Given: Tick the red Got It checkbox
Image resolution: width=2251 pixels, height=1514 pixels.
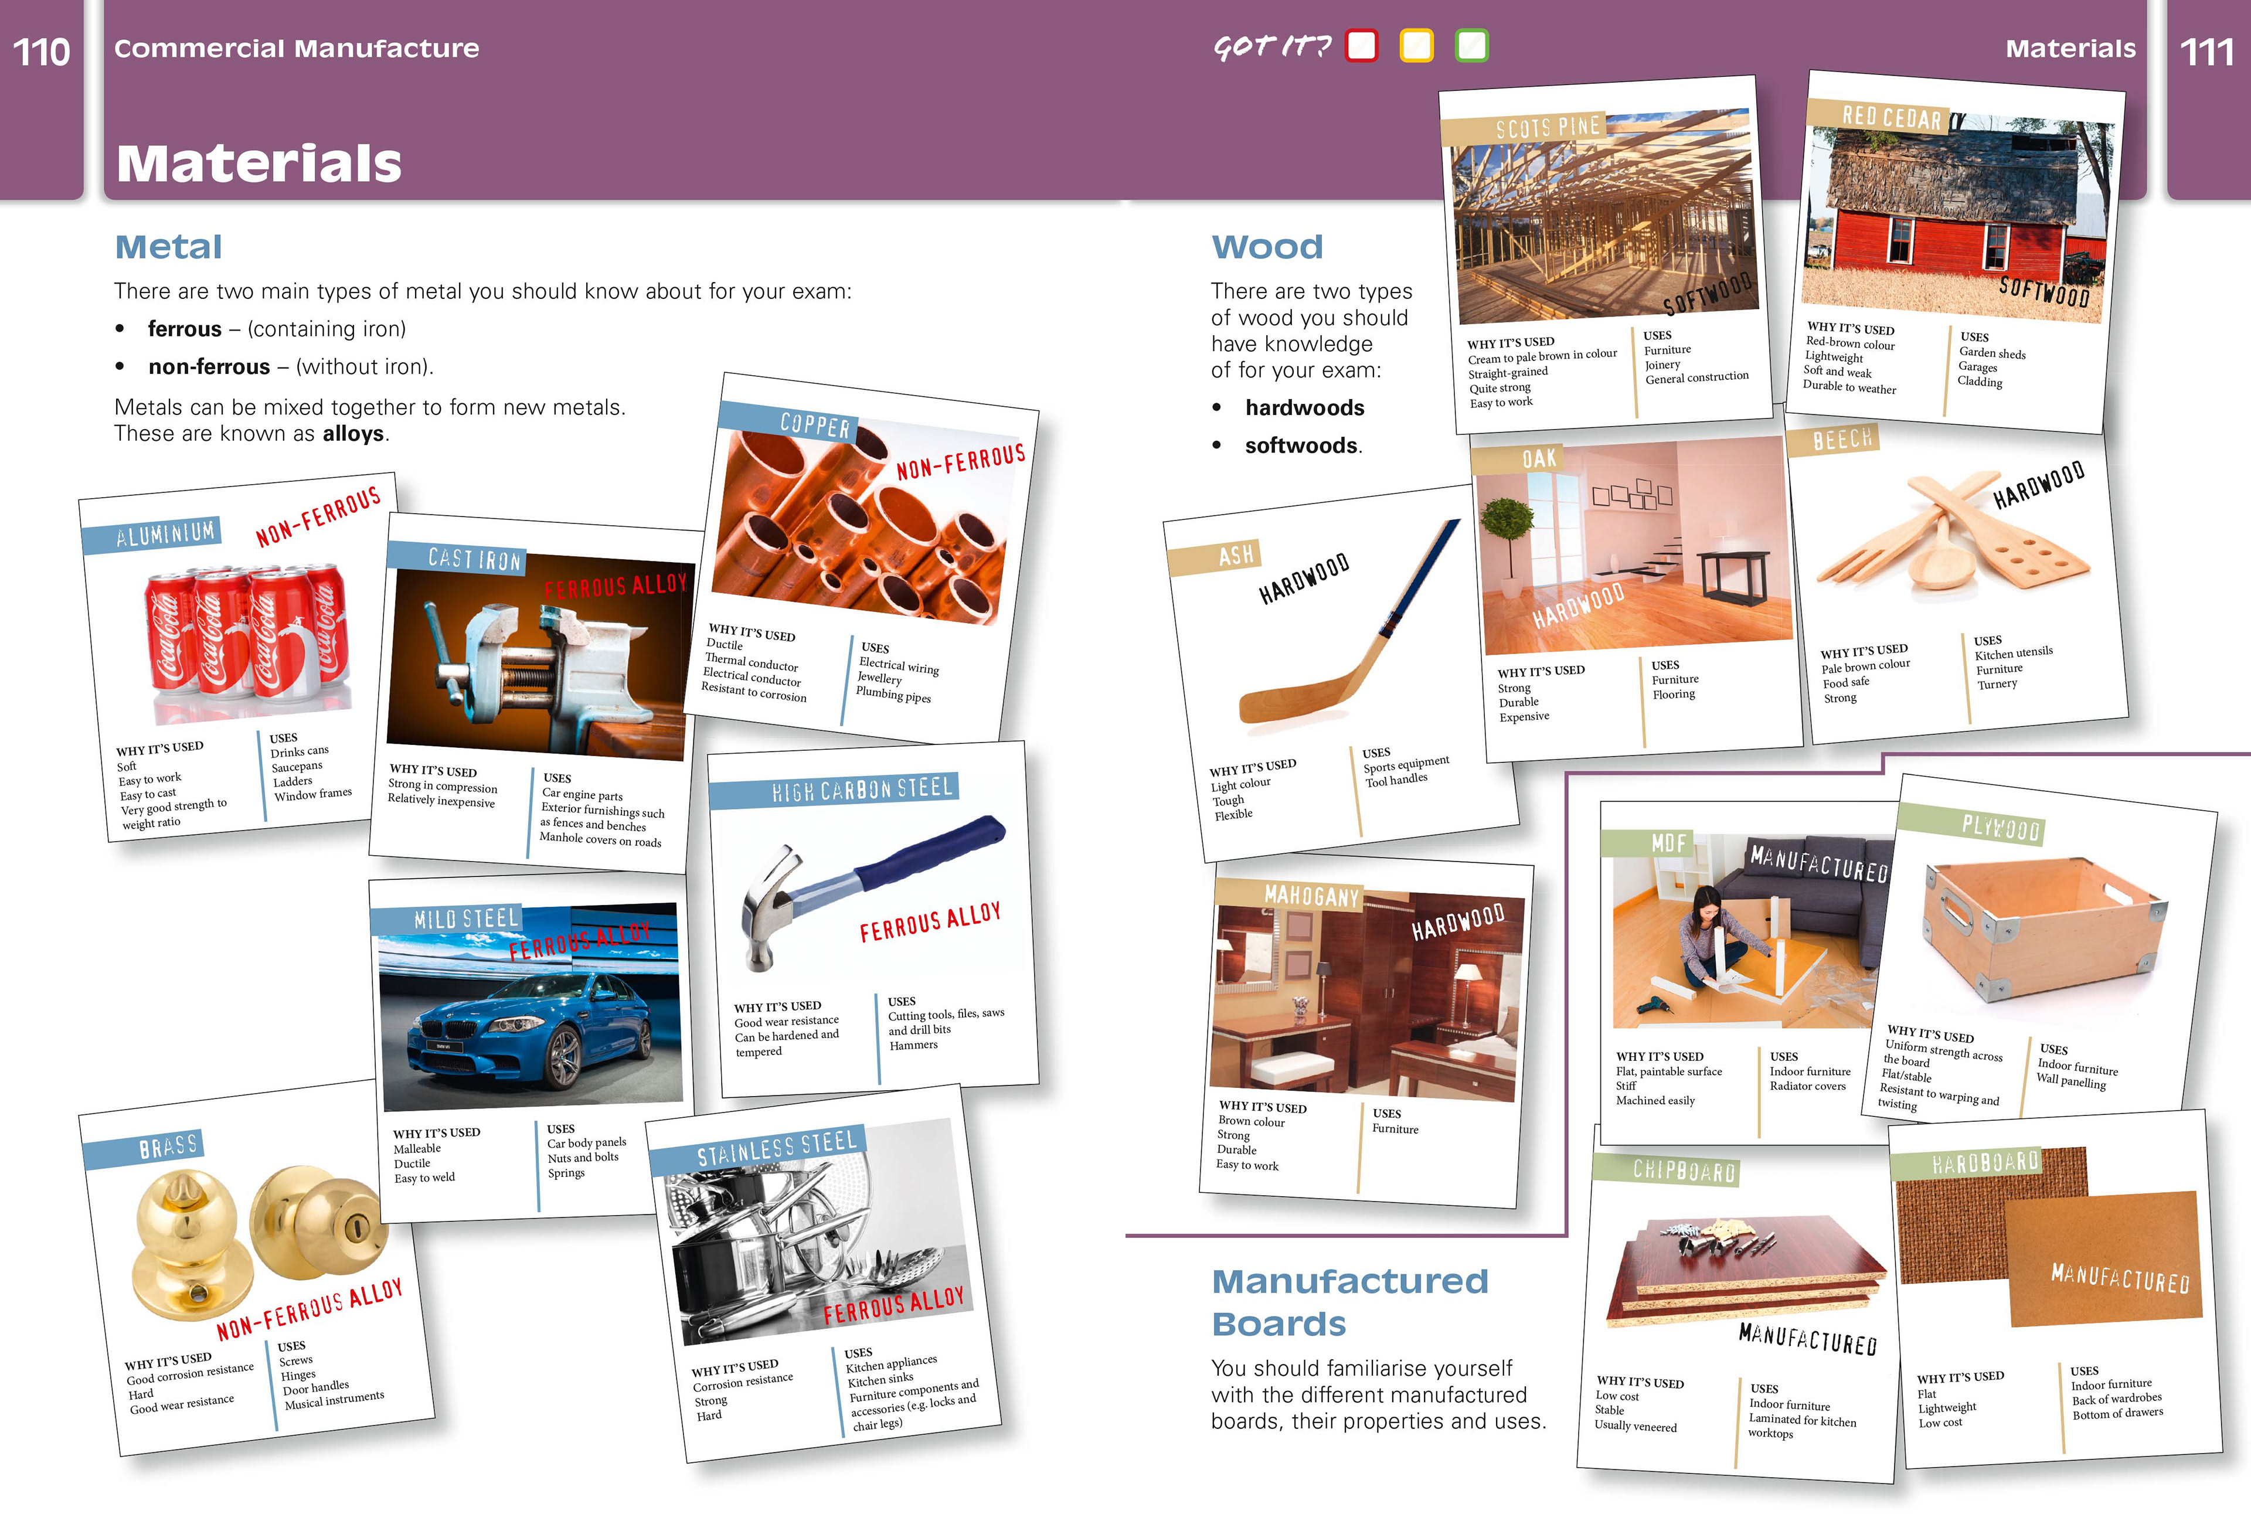Looking at the screenshot, I should click(1362, 45).
